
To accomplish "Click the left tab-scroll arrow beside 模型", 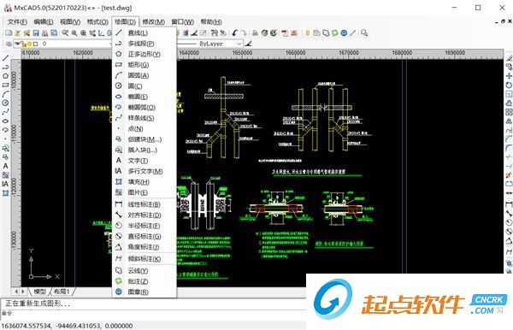I will coord(16,291).
